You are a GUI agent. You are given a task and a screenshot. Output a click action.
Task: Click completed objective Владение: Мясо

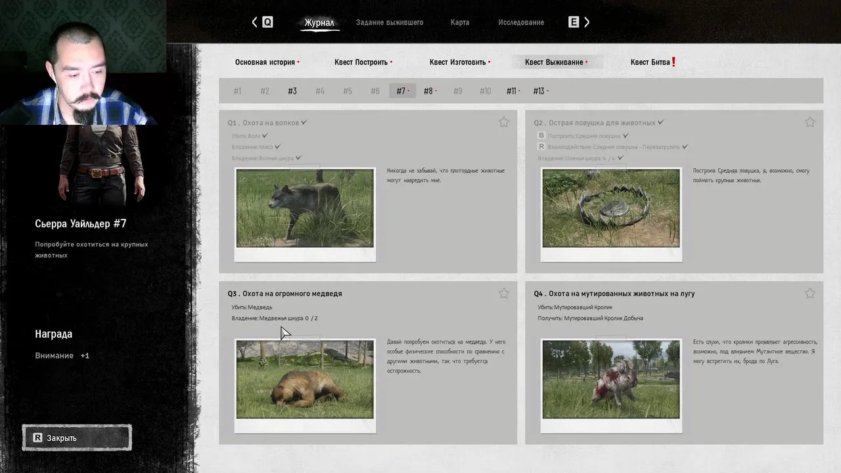[252, 147]
